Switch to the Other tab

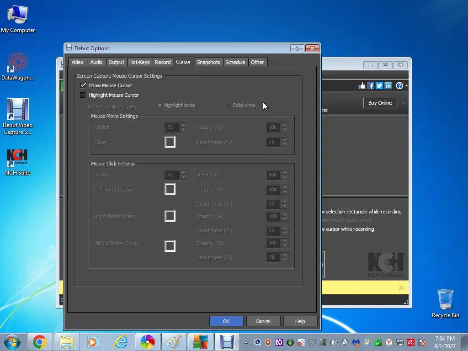tap(257, 62)
